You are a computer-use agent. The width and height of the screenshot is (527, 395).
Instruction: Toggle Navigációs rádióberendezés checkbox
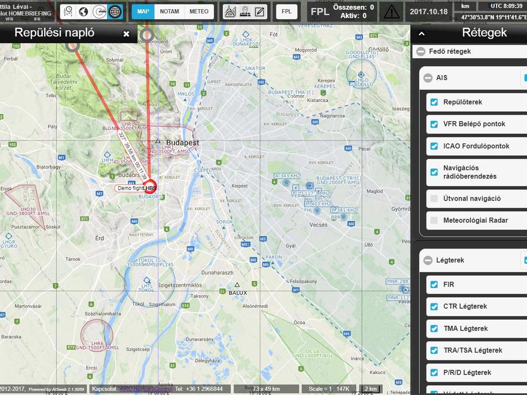[434, 172]
